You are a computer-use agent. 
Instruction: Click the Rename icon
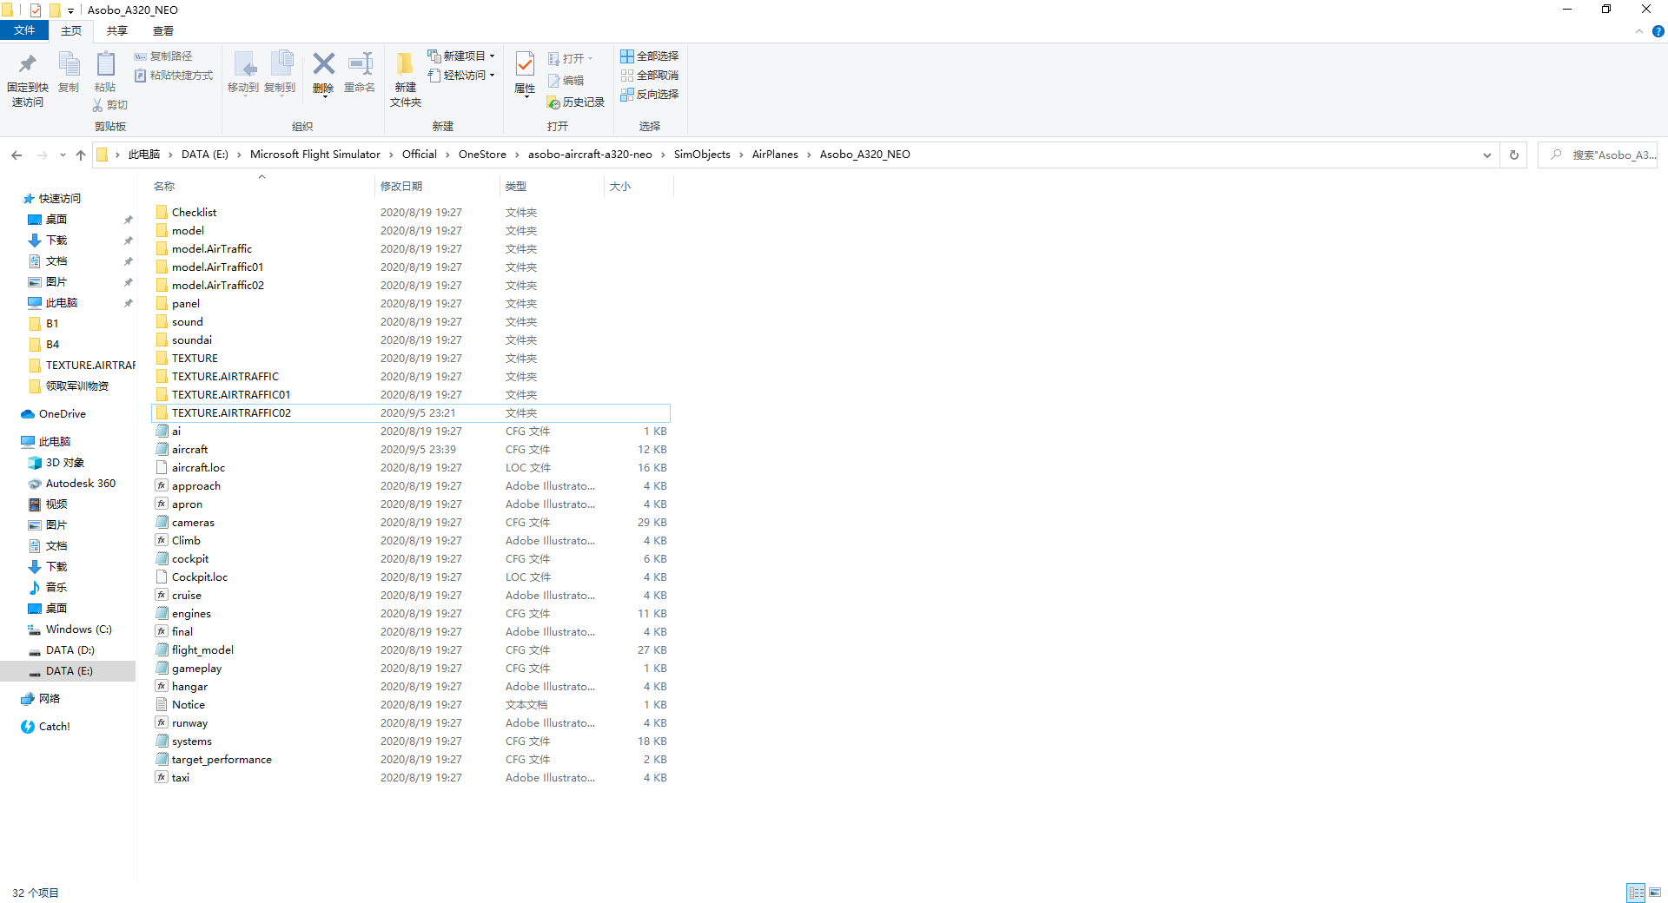coord(360,63)
